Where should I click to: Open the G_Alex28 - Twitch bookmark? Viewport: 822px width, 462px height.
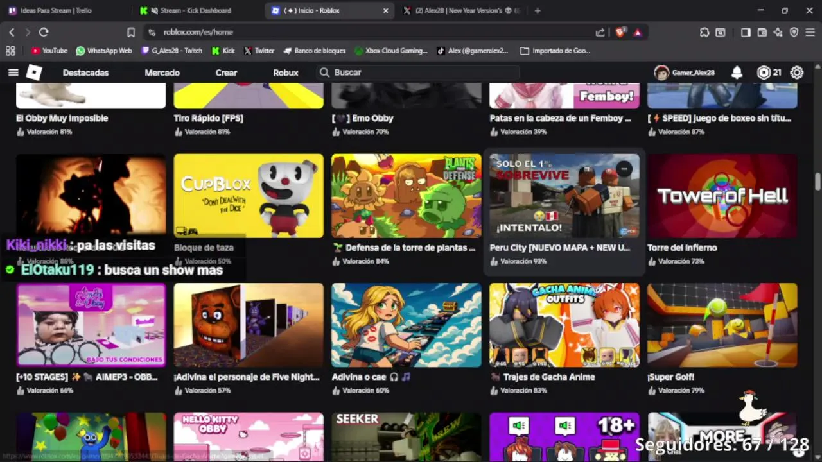click(x=172, y=51)
